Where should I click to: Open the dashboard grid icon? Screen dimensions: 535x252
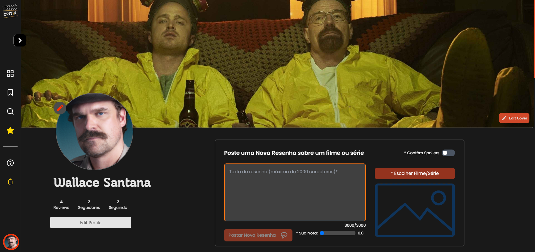(x=10, y=74)
